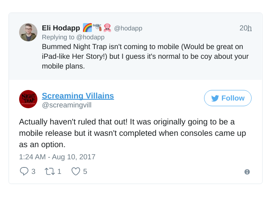276x197 pixels.
Task: Click the like count number 5
Action: click(x=85, y=171)
